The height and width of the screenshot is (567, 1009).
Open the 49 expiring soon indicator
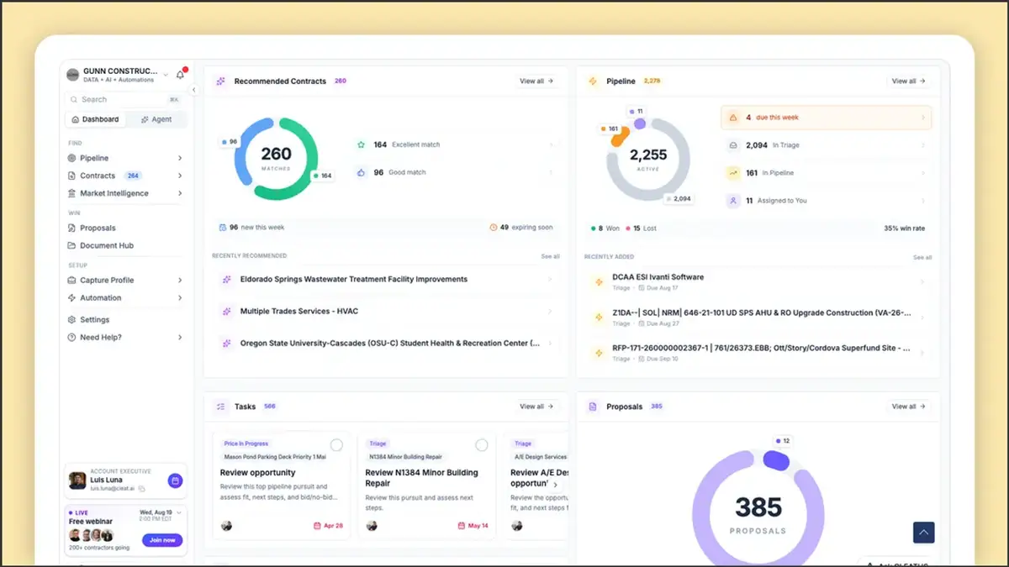(x=521, y=227)
